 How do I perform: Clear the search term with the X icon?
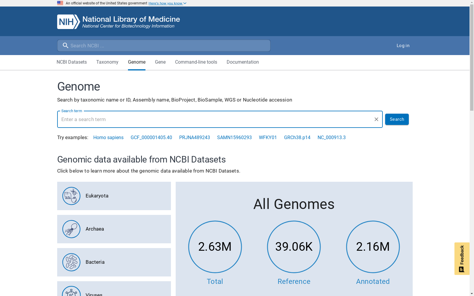point(376,119)
